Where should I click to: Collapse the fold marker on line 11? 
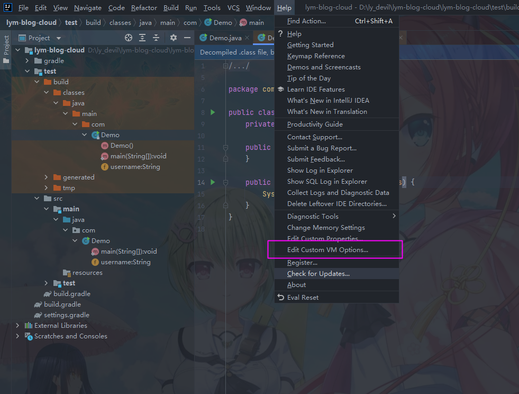225,147
